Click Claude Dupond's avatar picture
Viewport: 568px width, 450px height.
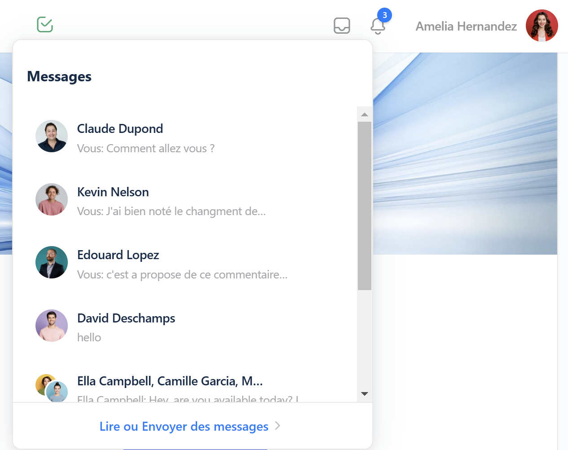tap(52, 136)
